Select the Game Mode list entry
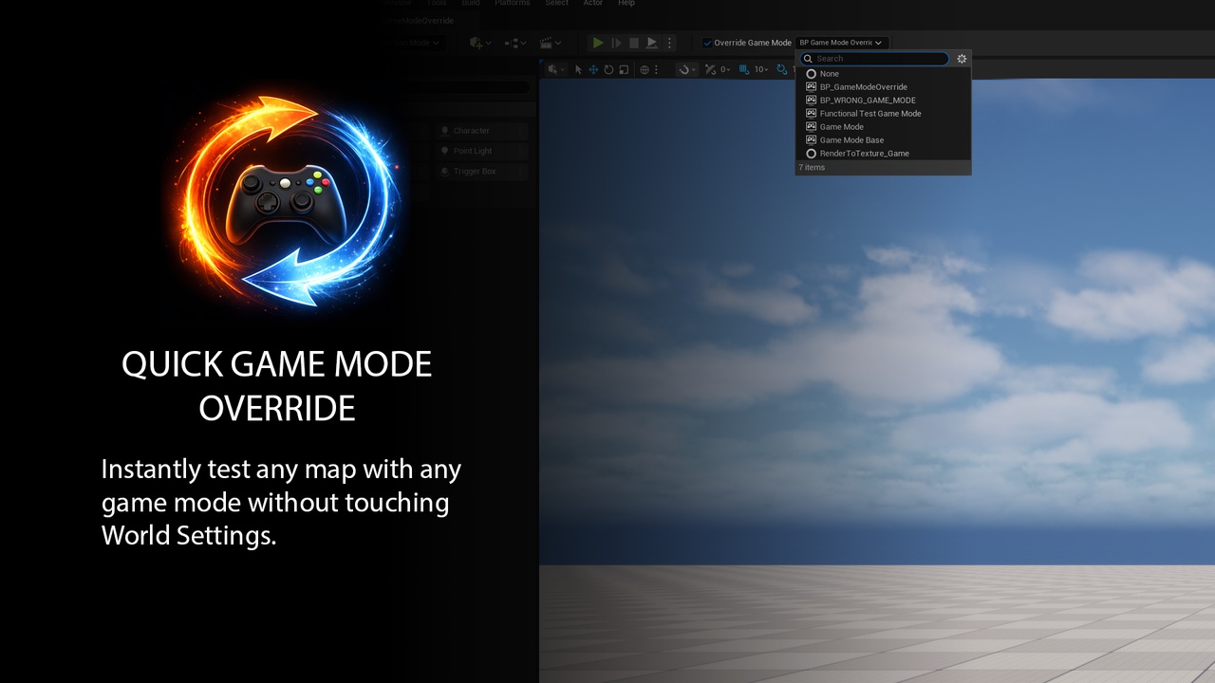This screenshot has height=683, width=1215. tap(883, 127)
